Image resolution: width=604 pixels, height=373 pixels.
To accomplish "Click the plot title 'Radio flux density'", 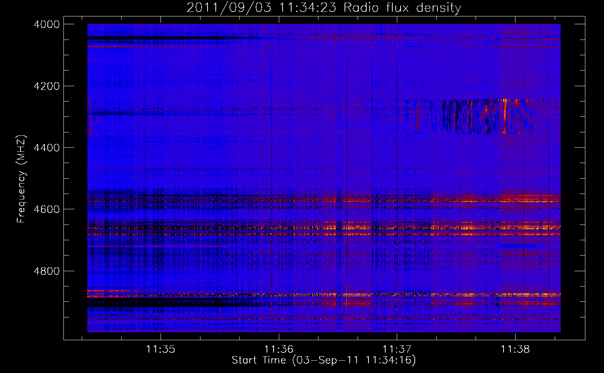I will (402, 7).
